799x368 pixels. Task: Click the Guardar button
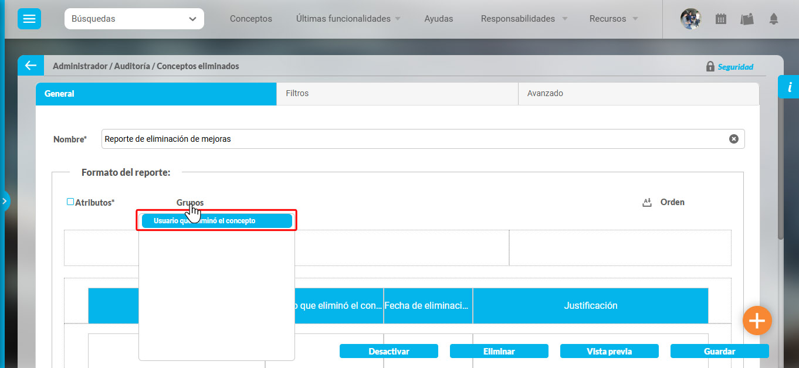click(719, 352)
